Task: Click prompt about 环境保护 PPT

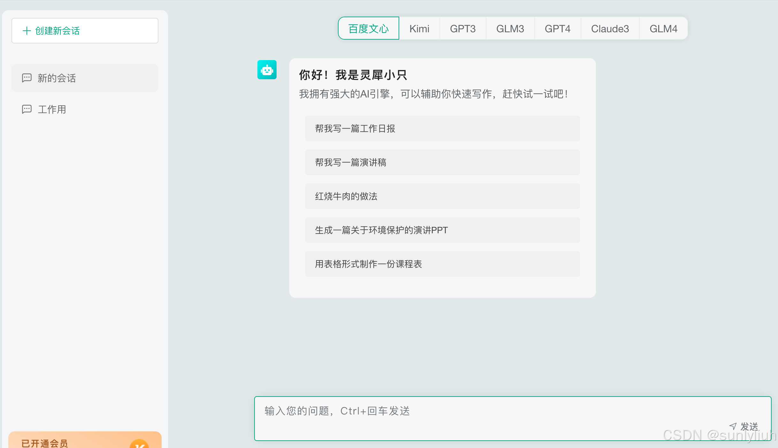Action: click(x=442, y=230)
